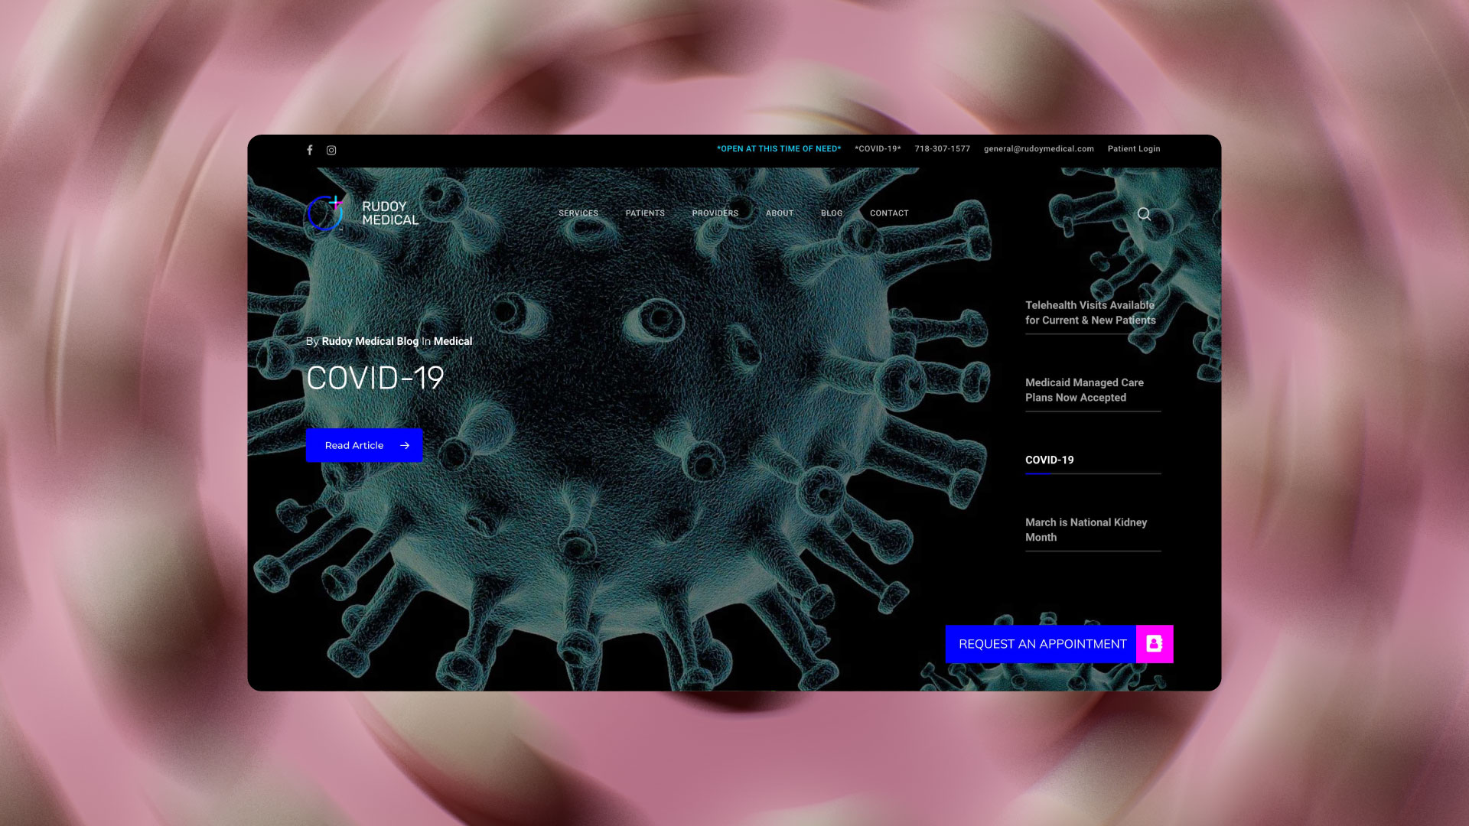Screen dimensions: 1469x826
Task: Open the Instagram social icon
Action: (x=331, y=150)
